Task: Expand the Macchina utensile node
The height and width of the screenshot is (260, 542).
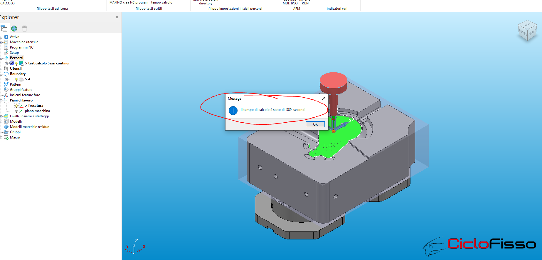Action: [1, 42]
